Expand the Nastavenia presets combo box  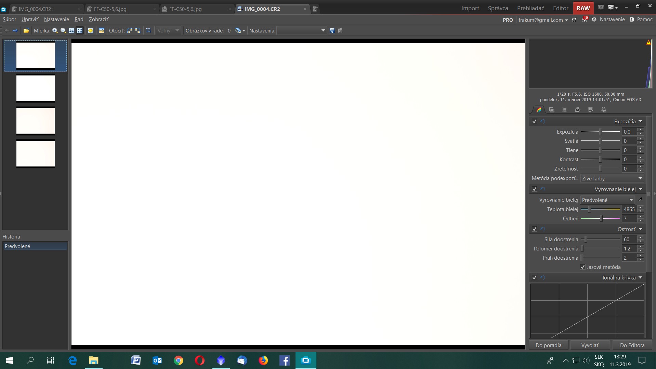[301, 31]
